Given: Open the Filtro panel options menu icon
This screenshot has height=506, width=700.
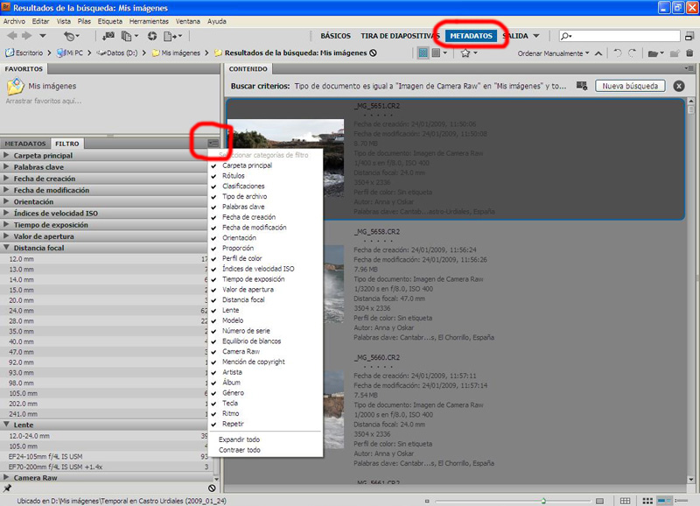Looking at the screenshot, I should pyautogui.click(x=213, y=144).
